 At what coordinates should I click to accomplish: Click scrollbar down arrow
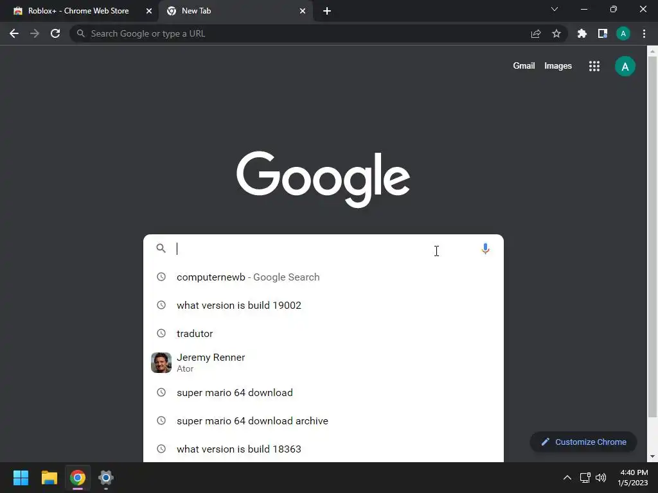652,456
